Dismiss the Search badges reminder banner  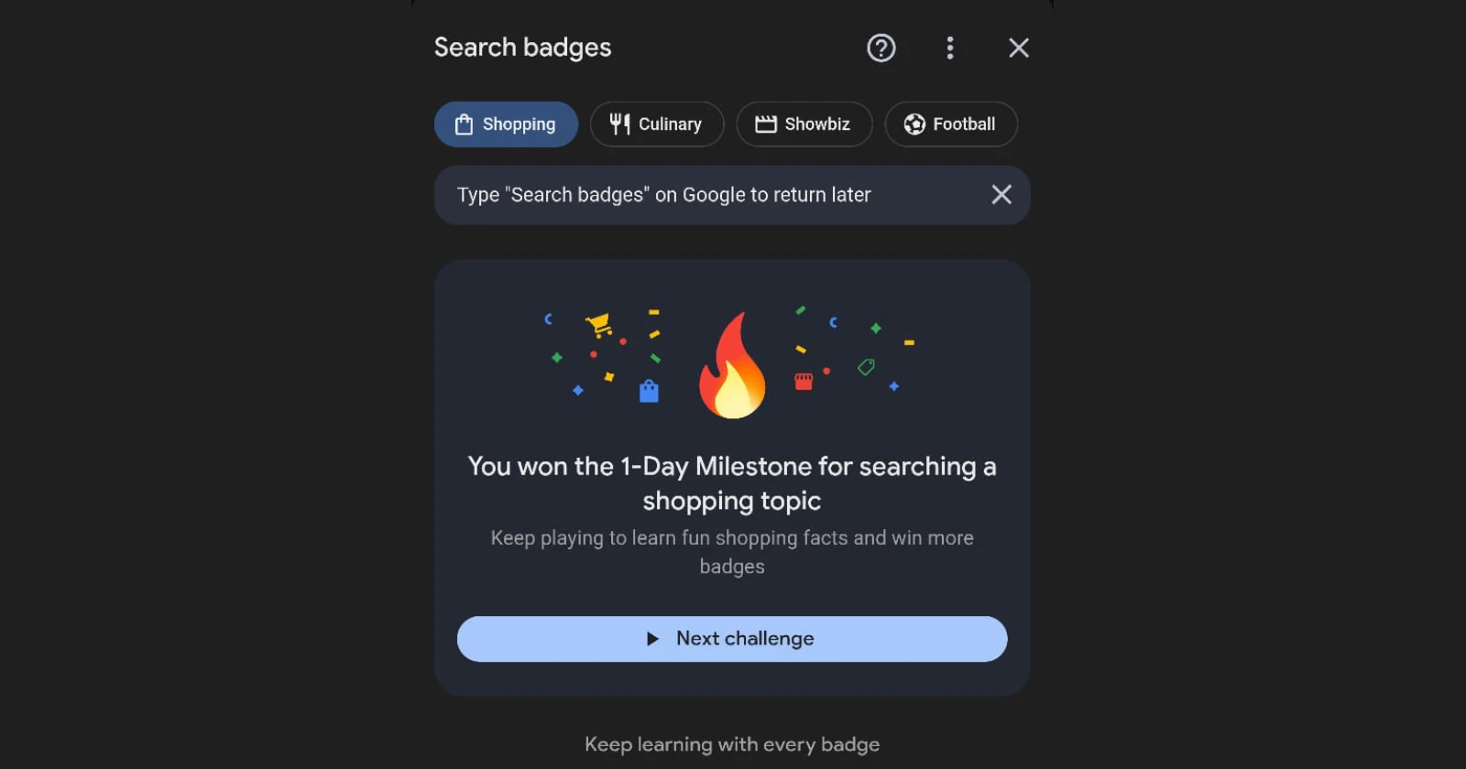1001,194
